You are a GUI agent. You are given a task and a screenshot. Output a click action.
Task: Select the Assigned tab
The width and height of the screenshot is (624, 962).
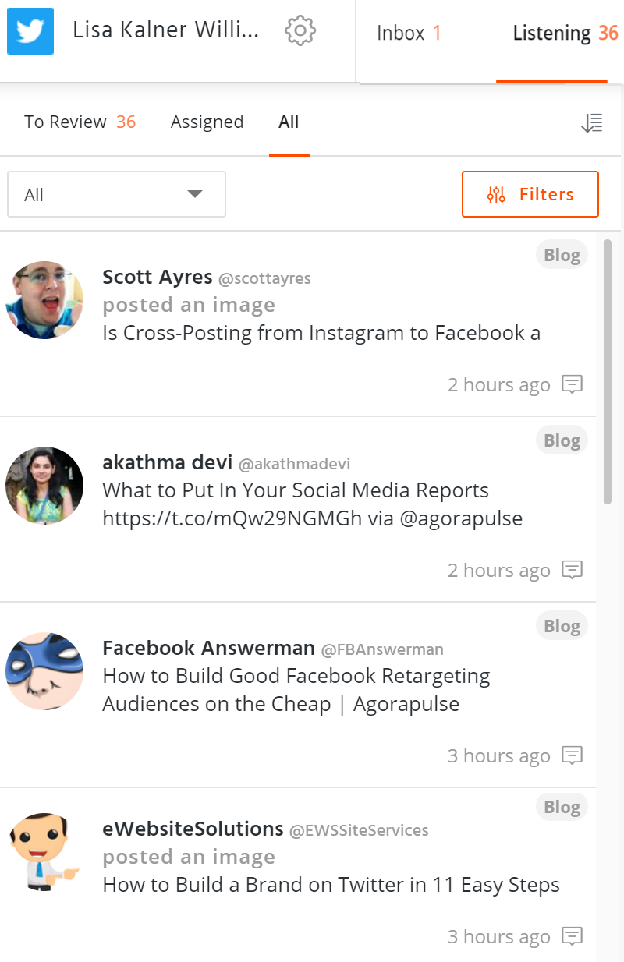207,122
